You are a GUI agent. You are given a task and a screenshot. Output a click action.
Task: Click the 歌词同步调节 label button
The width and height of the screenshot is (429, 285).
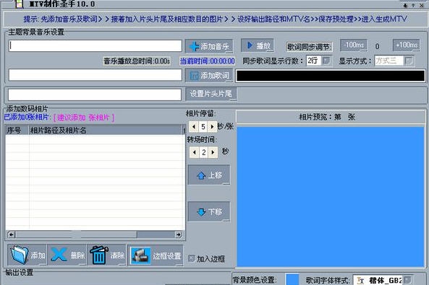310,47
